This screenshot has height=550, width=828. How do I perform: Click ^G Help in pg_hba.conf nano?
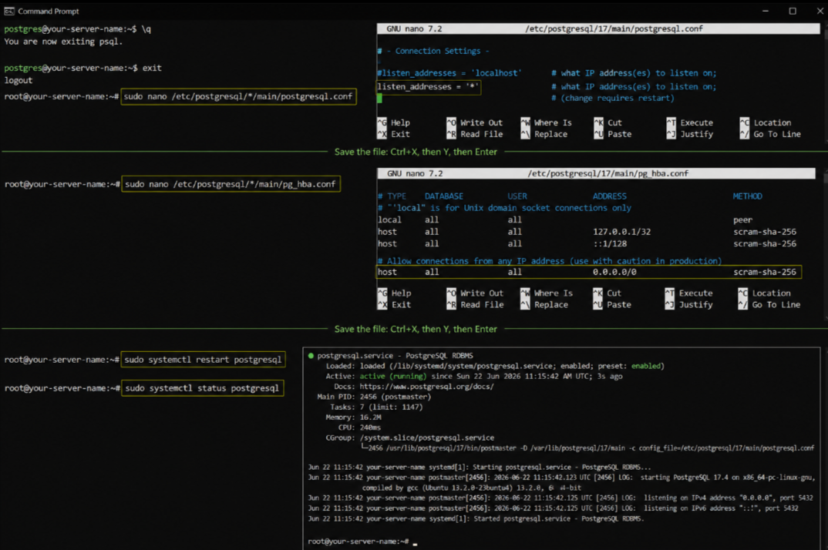click(395, 293)
